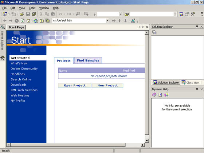Click the Next topic down-arrow icon
204x153 pixels.
[125, 20]
